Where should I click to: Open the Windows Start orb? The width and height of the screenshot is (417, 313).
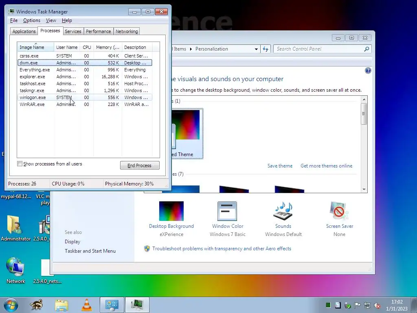11,305
